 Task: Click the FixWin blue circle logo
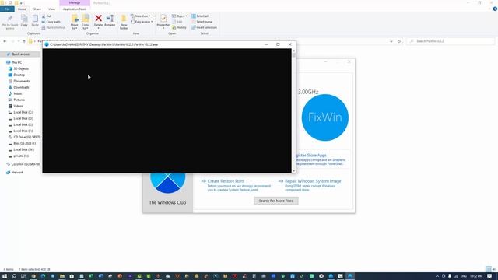coord(325,117)
